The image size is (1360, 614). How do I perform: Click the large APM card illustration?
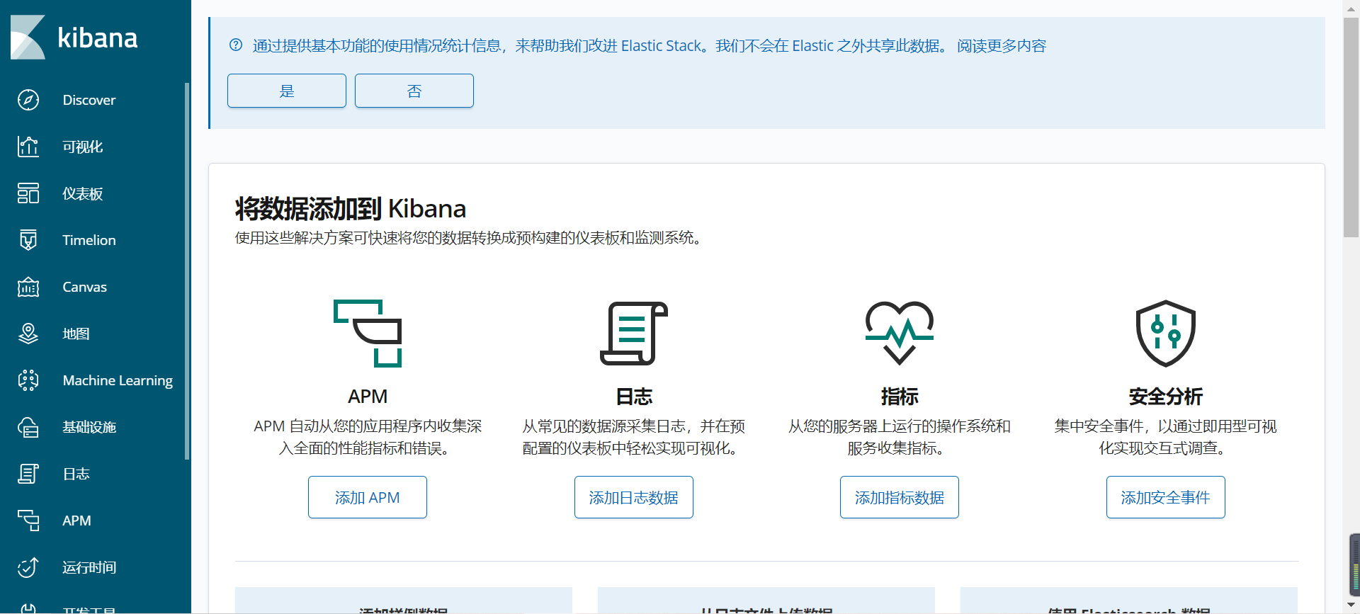(x=368, y=334)
